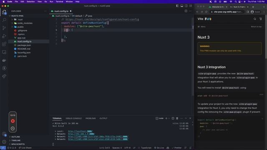This screenshot has width=267, height=150.
Task: Open the localhost:3000 link in terminal
Action: [80, 131]
